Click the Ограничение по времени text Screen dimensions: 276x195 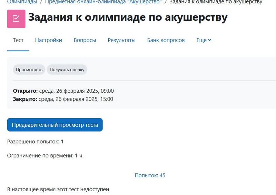point(46,155)
